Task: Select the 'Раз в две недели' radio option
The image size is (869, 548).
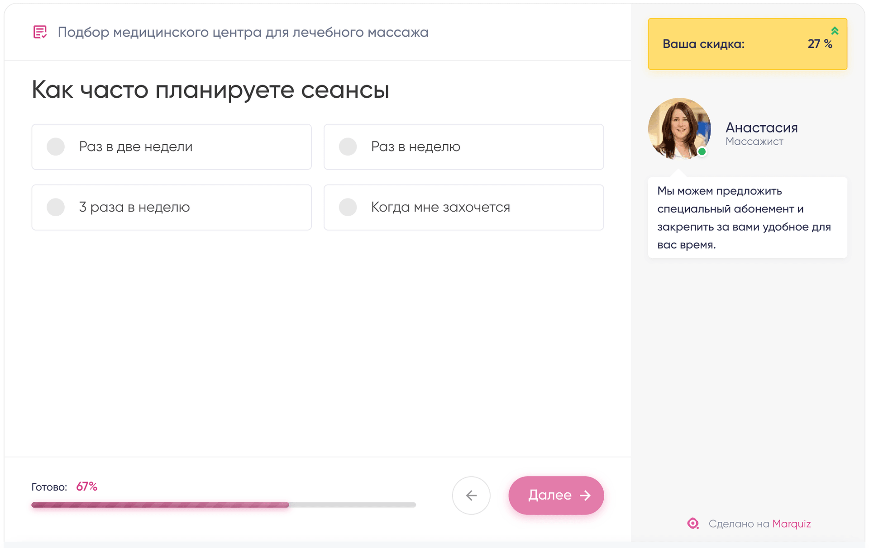Action: pyautogui.click(x=56, y=146)
